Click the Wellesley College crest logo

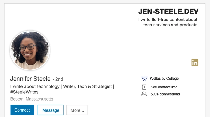(x=144, y=79)
